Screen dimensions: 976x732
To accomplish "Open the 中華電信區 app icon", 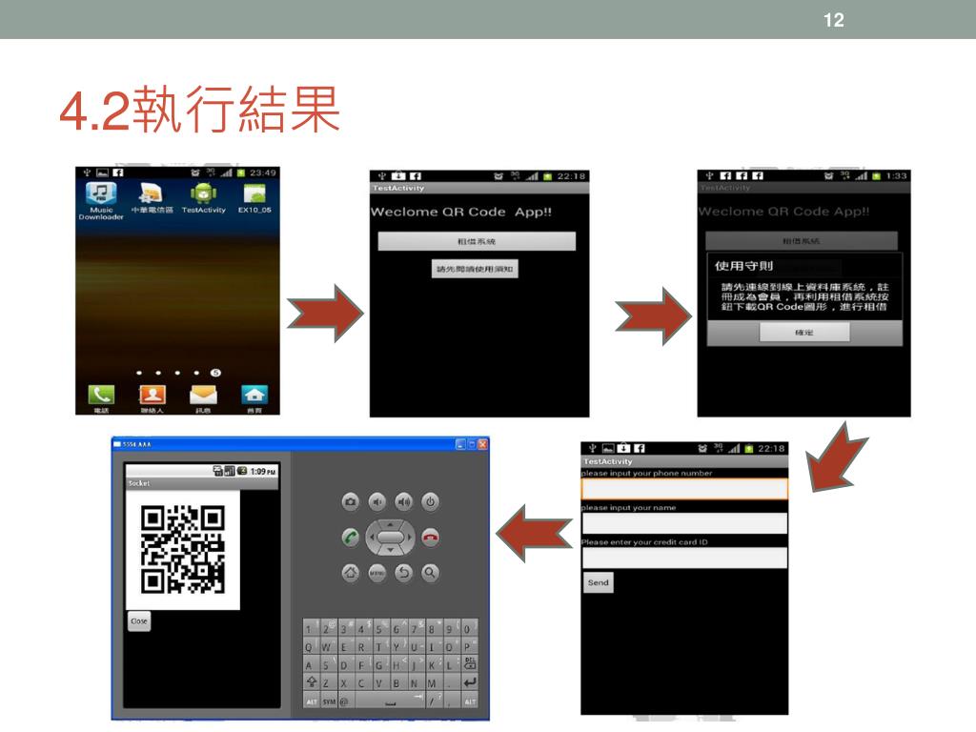I will (152, 200).
